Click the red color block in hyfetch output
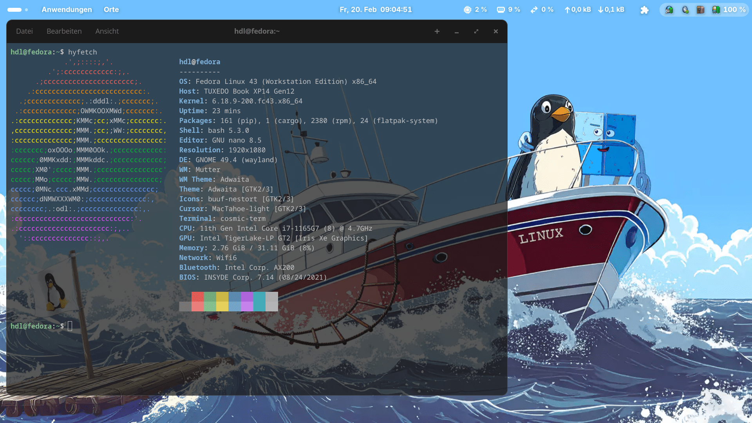The width and height of the screenshot is (752, 423). click(x=197, y=297)
